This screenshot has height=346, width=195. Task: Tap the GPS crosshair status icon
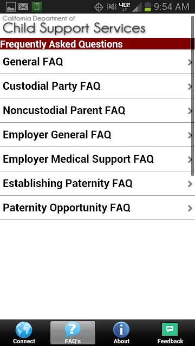tap(99, 7)
